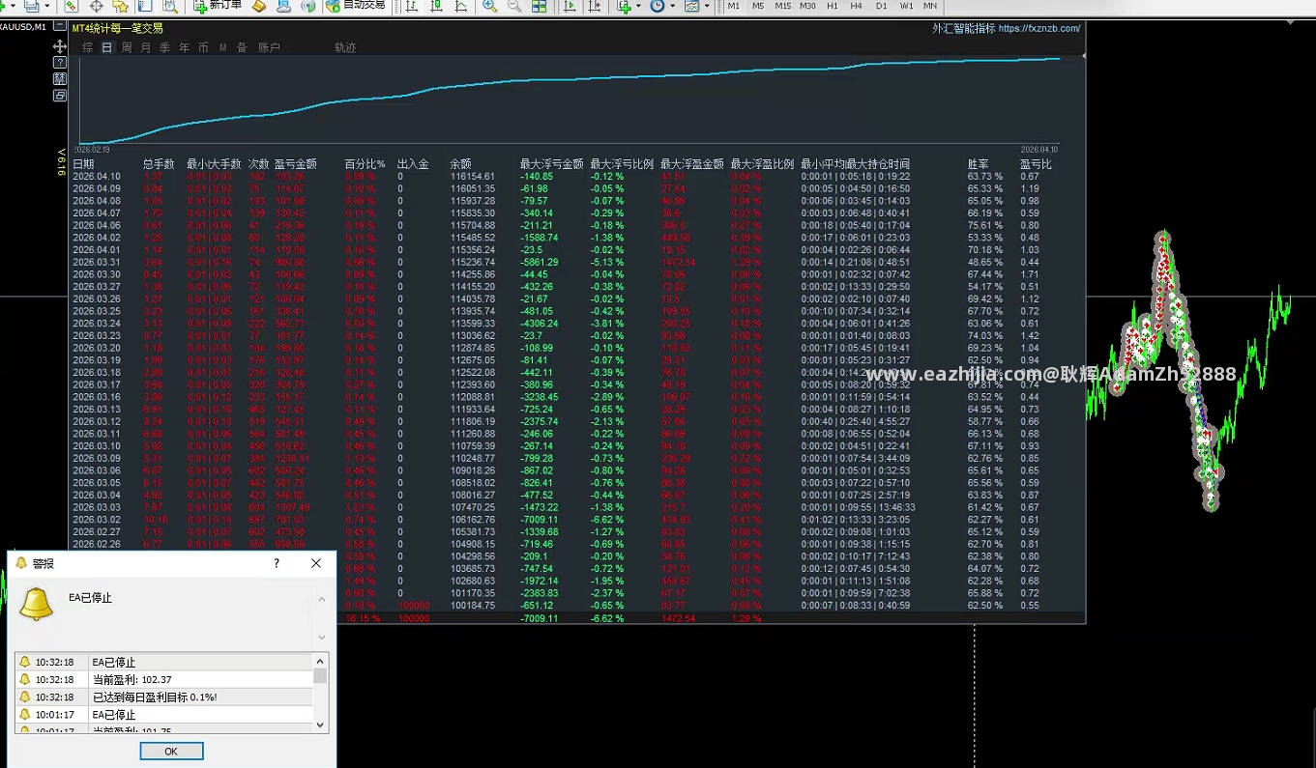This screenshot has width=1316, height=768.
Task: Switch chart to line chart icon
Action: [460, 6]
